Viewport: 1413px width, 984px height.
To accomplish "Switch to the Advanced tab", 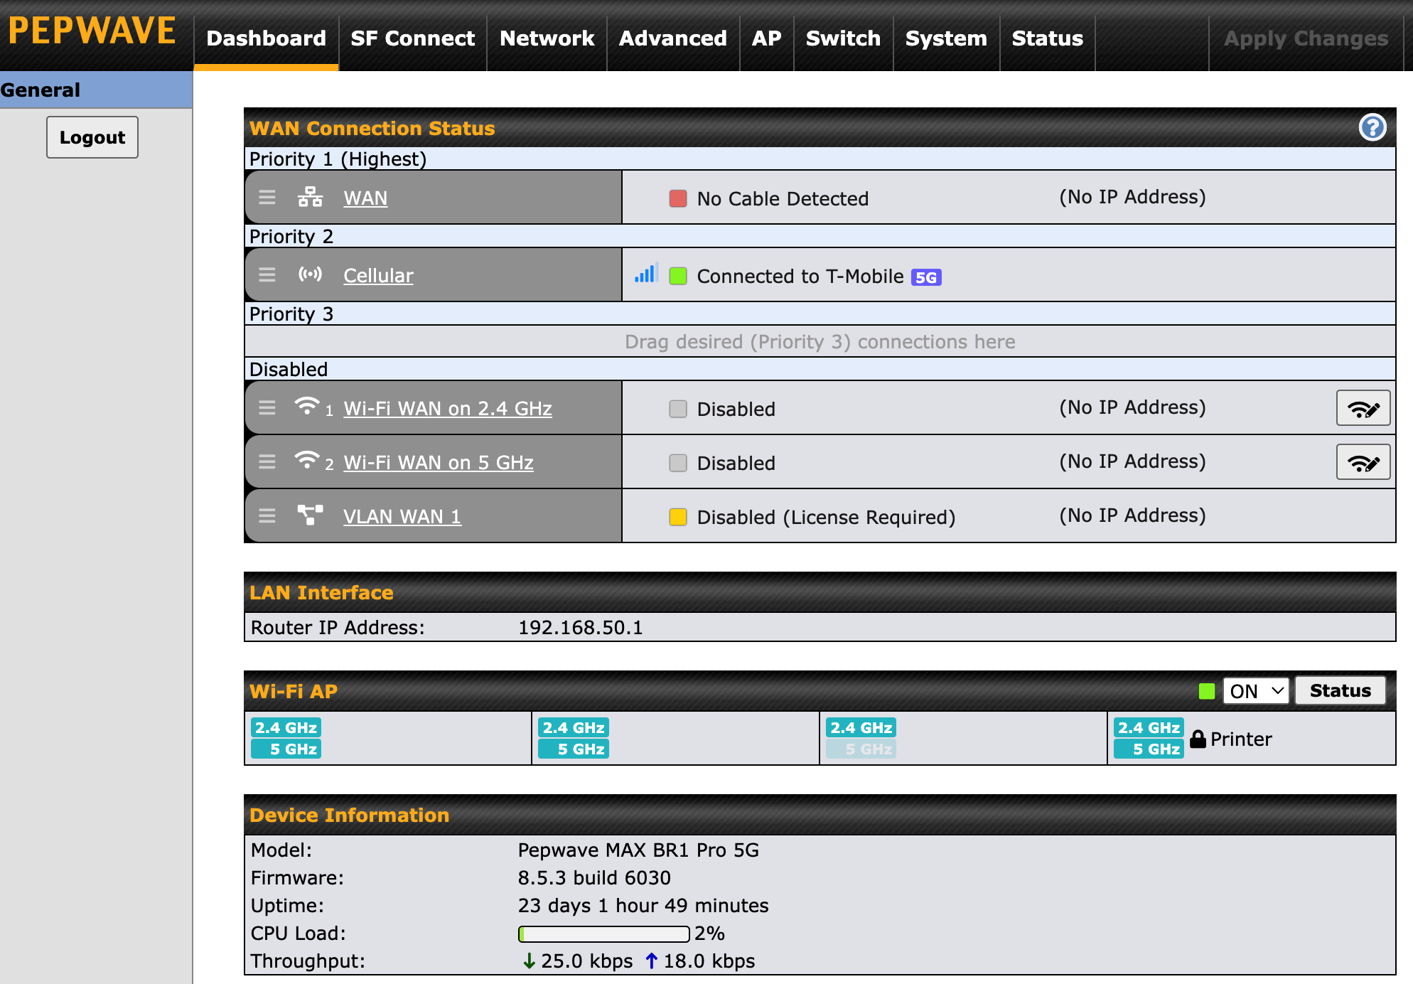I will [x=672, y=38].
